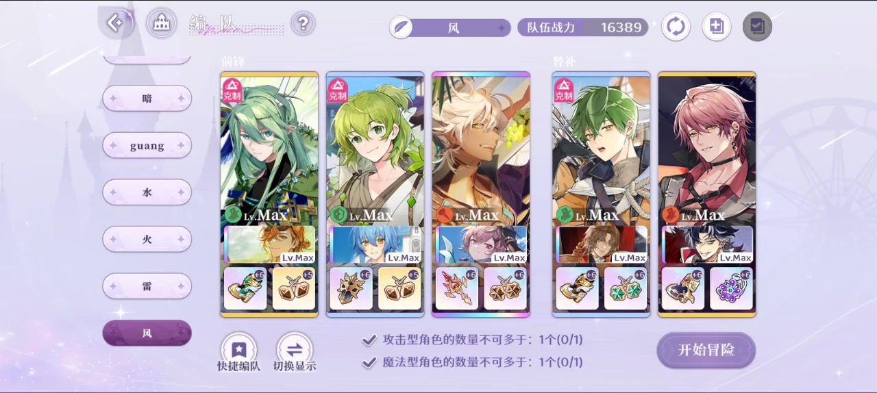This screenshot has width=877, height=393.
Task: Click the 开始冒险 button
Action: (706, 350)
